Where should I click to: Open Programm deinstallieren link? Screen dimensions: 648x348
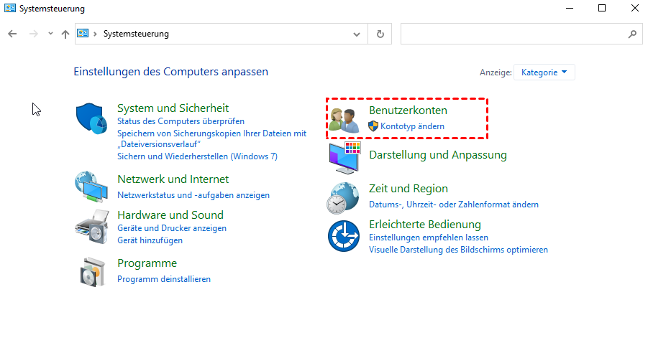164,279
